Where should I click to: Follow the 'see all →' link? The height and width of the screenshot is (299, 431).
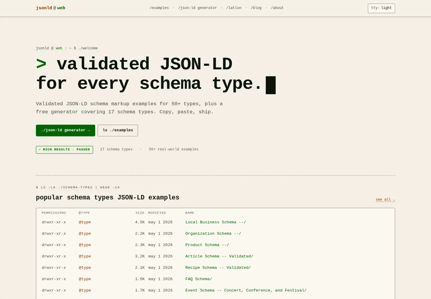tap(386, 200)
